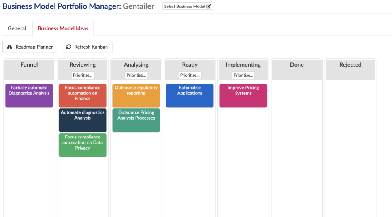Refresh the Kanban board
Image resolution: width=392 pixels, height=217 pixels.
(87, 47)
